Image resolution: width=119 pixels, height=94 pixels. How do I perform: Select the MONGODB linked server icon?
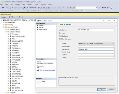pos(10,60)
